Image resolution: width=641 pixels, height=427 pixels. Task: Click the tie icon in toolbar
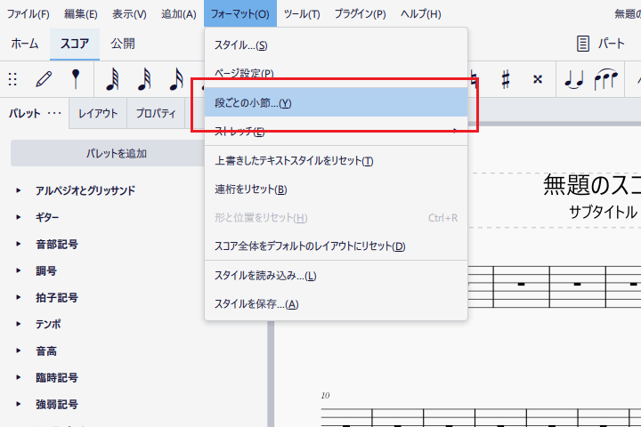tap(572, 79)
